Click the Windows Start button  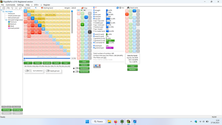pos(87,122)
